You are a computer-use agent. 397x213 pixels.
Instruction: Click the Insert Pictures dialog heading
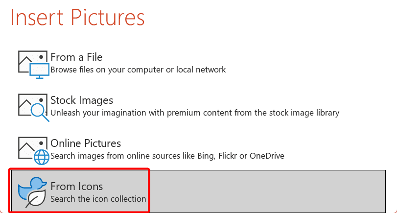point(77,17)
